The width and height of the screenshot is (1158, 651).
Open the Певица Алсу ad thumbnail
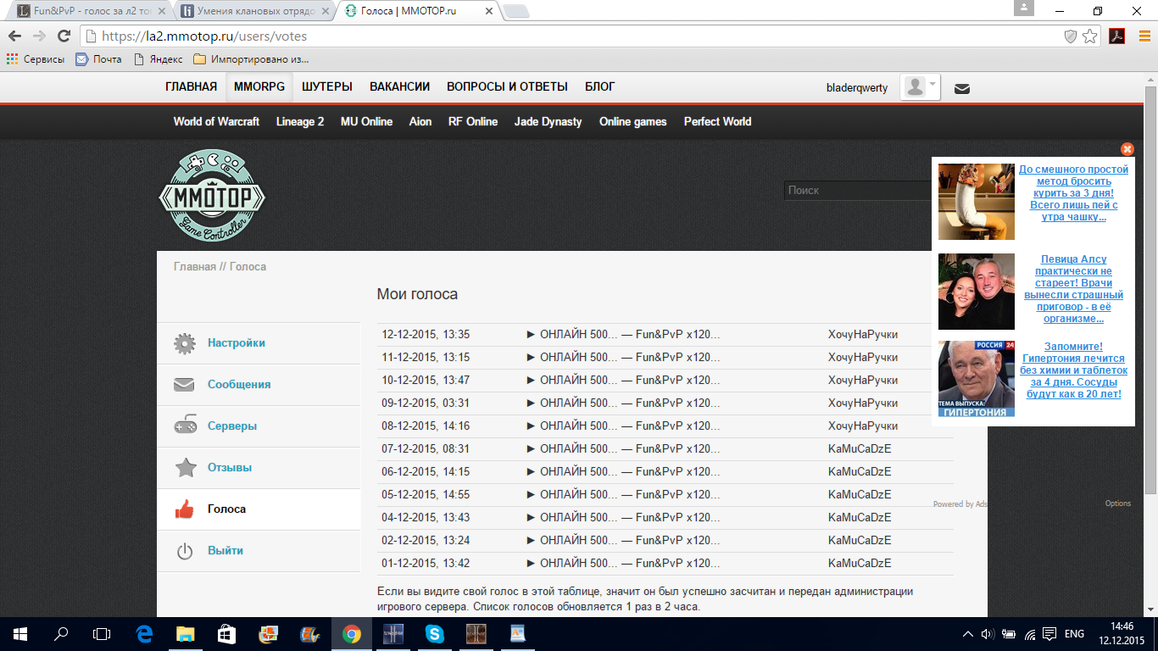pos(976,292)
